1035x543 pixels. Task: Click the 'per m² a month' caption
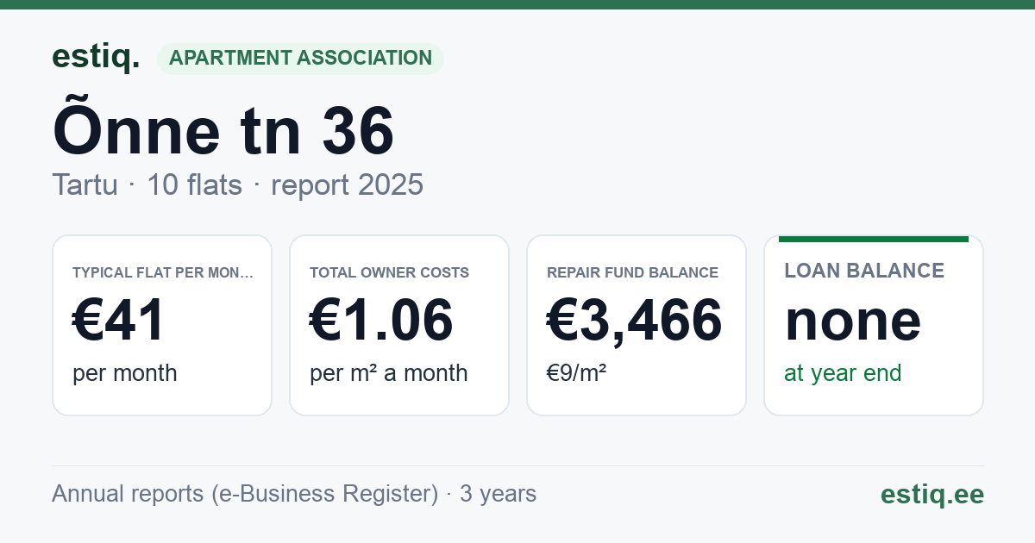tap(389, 373)
